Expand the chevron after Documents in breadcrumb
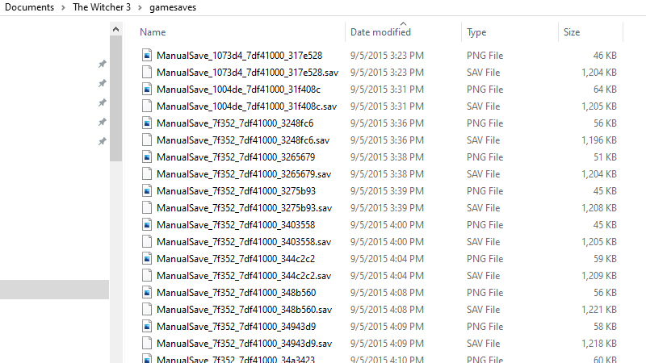The height and width of the screenshot is (363, 646). (63, 7)
